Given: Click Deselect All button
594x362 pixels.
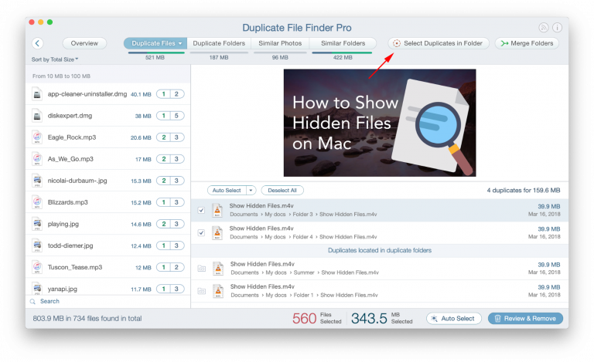Looking at the screenshot, I should pyautogui.click(x=282, y=191).
